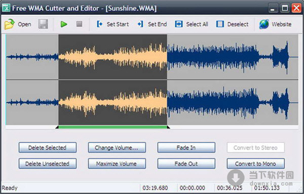Click the cyan playback cursor line
Image resolution: width=304 pixels, height=194 pixels.
(x=6, y=80)
